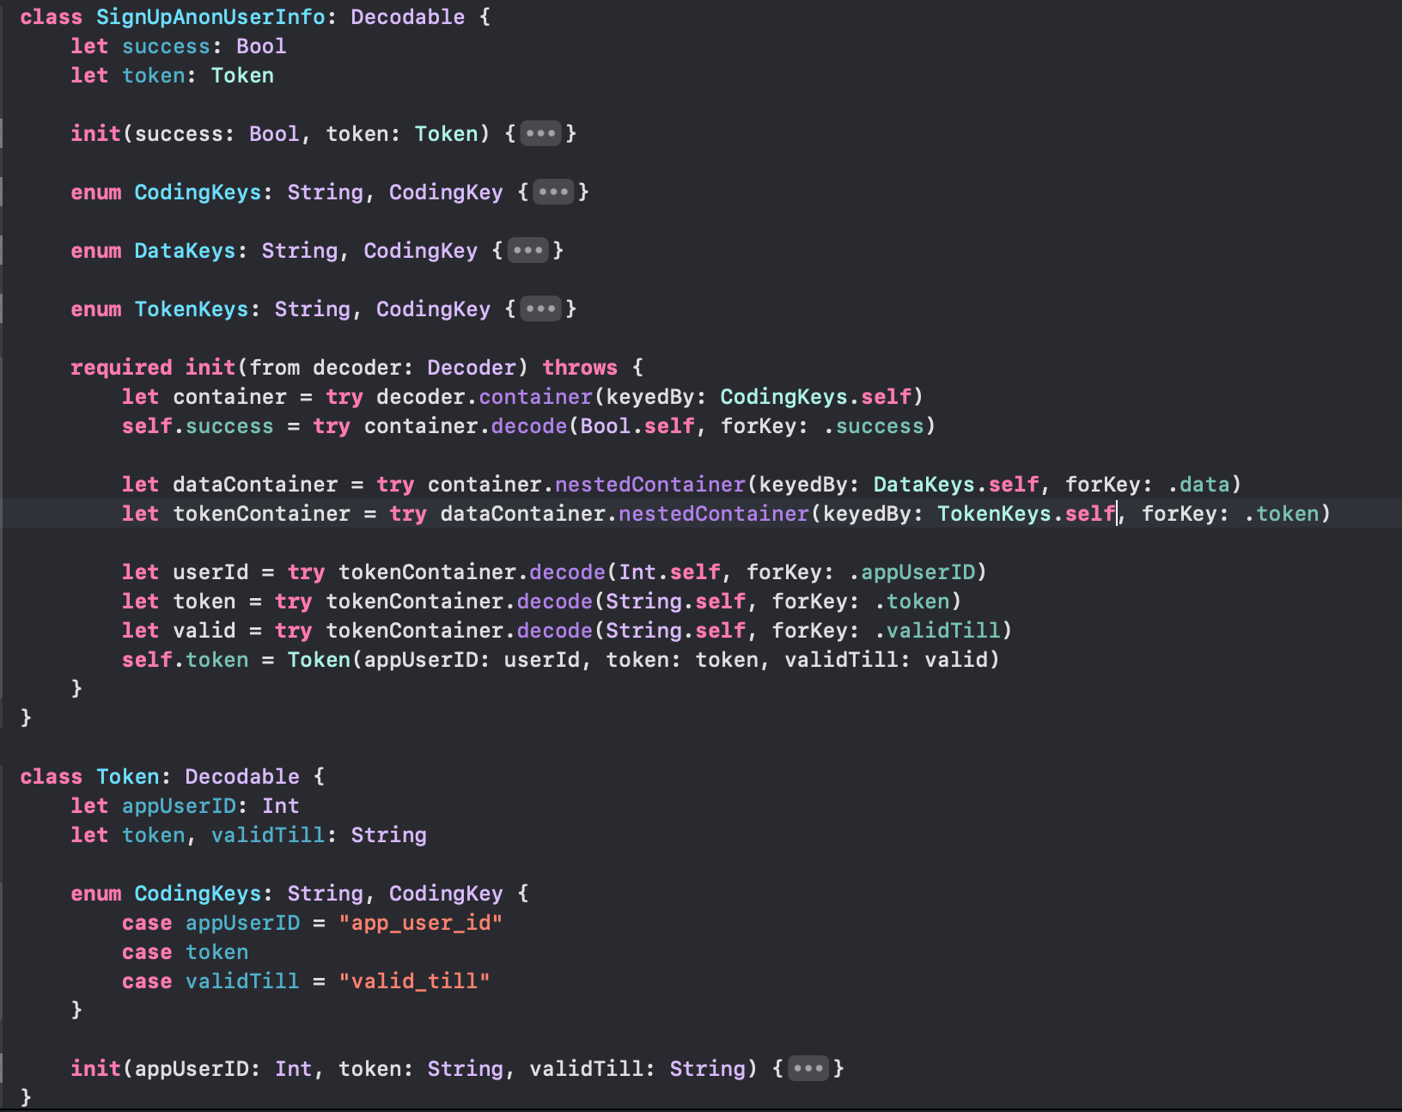Expand folded CodingKeys enum in SignUpAnonUserInfo

(x=553, y=192)
